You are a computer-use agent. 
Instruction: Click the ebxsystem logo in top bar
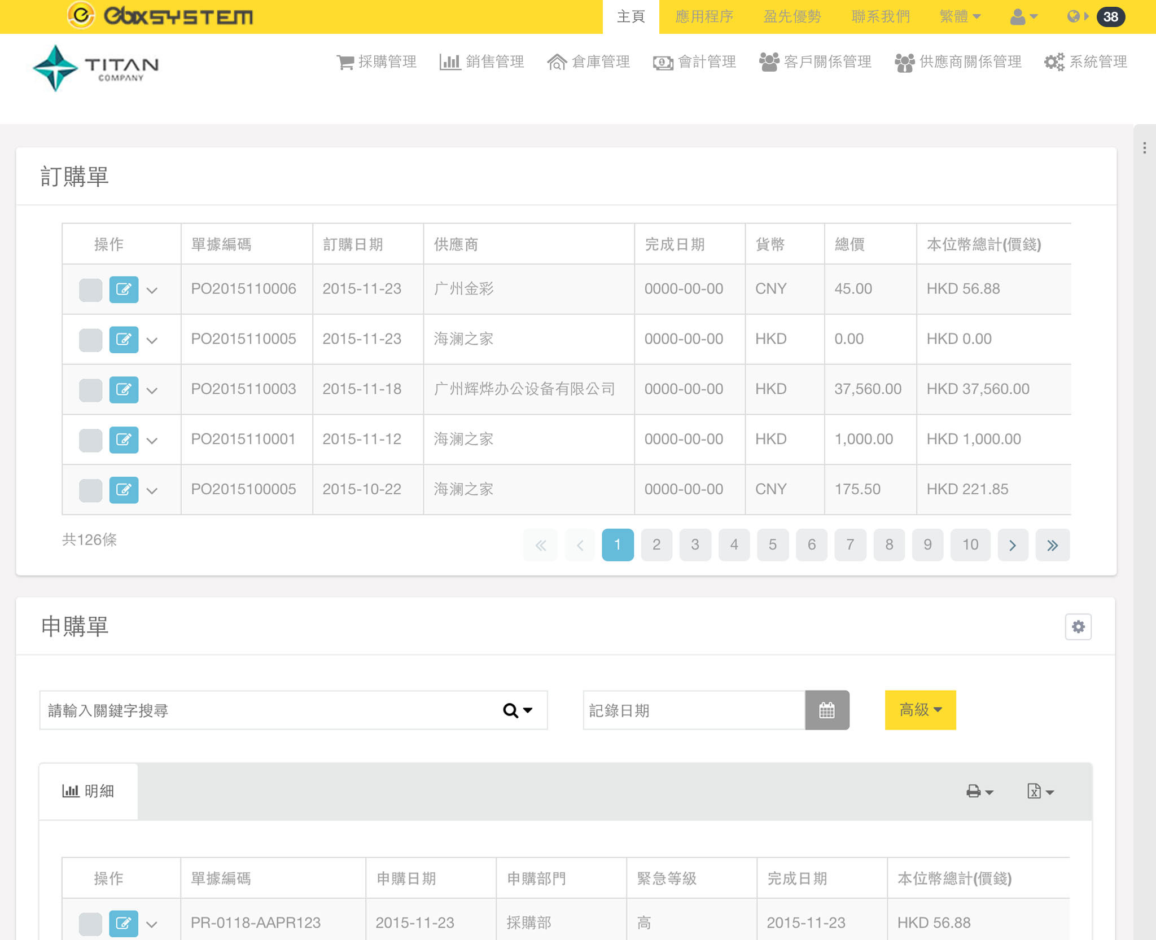(x=160, y=15)
